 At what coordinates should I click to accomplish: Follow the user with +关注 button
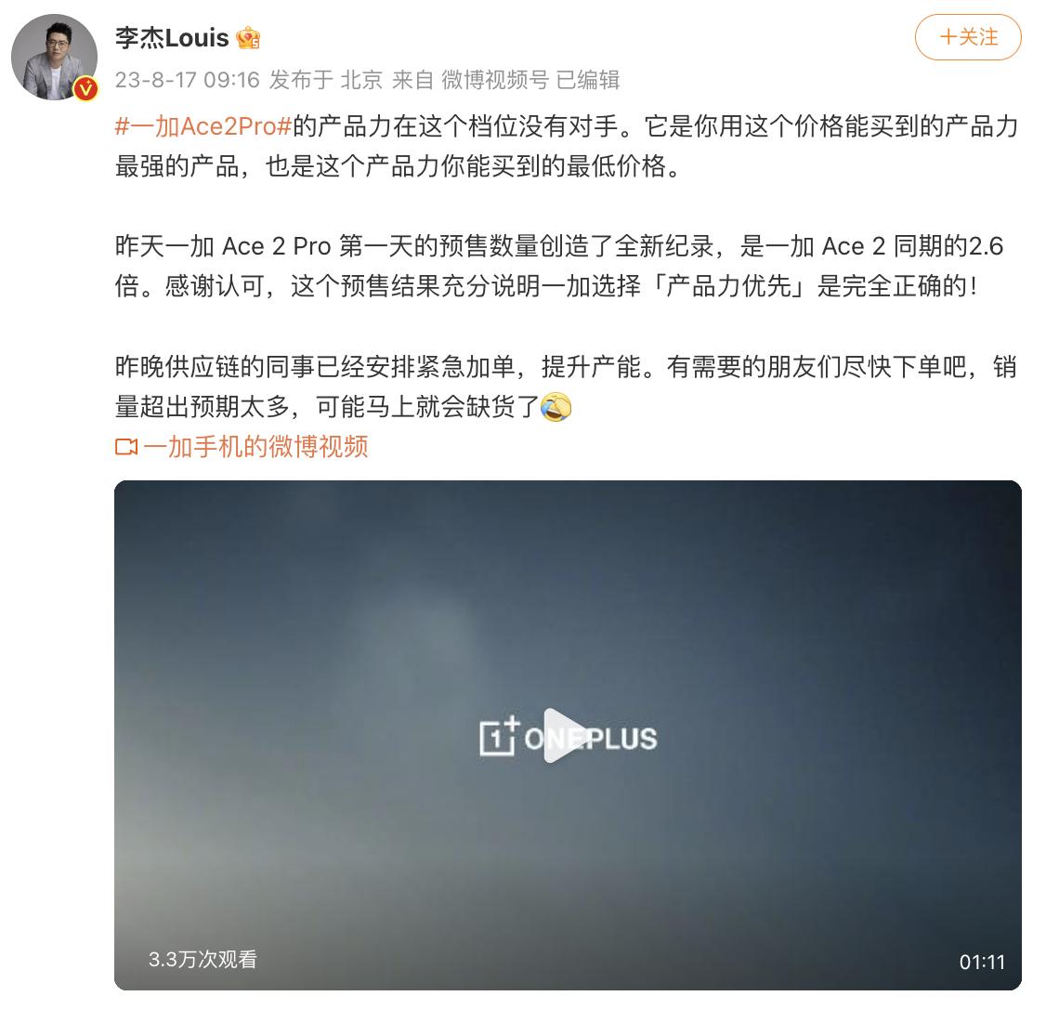click(x=968, y=37)
